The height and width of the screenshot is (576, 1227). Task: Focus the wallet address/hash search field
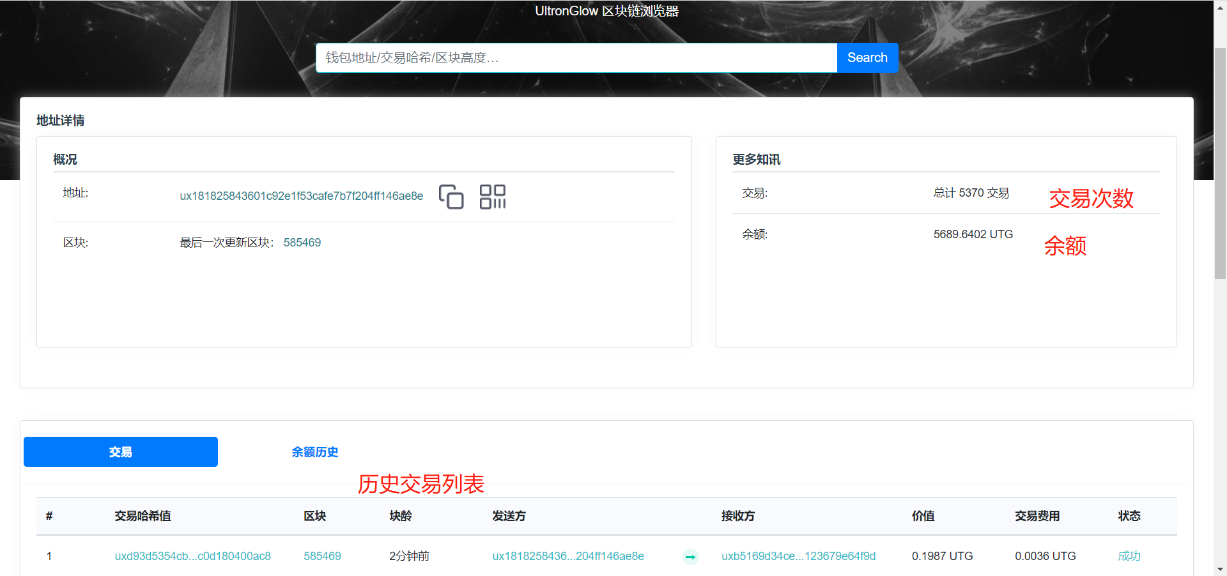coord(576,57)
